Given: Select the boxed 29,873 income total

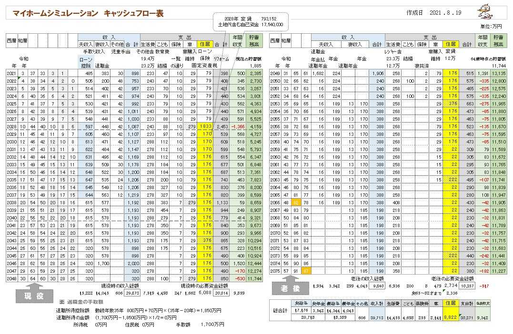Looking at the screenshot, I should pyautogui.click(x=131, y=293).
